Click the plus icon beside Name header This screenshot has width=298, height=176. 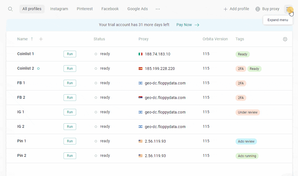click(41, 39)
